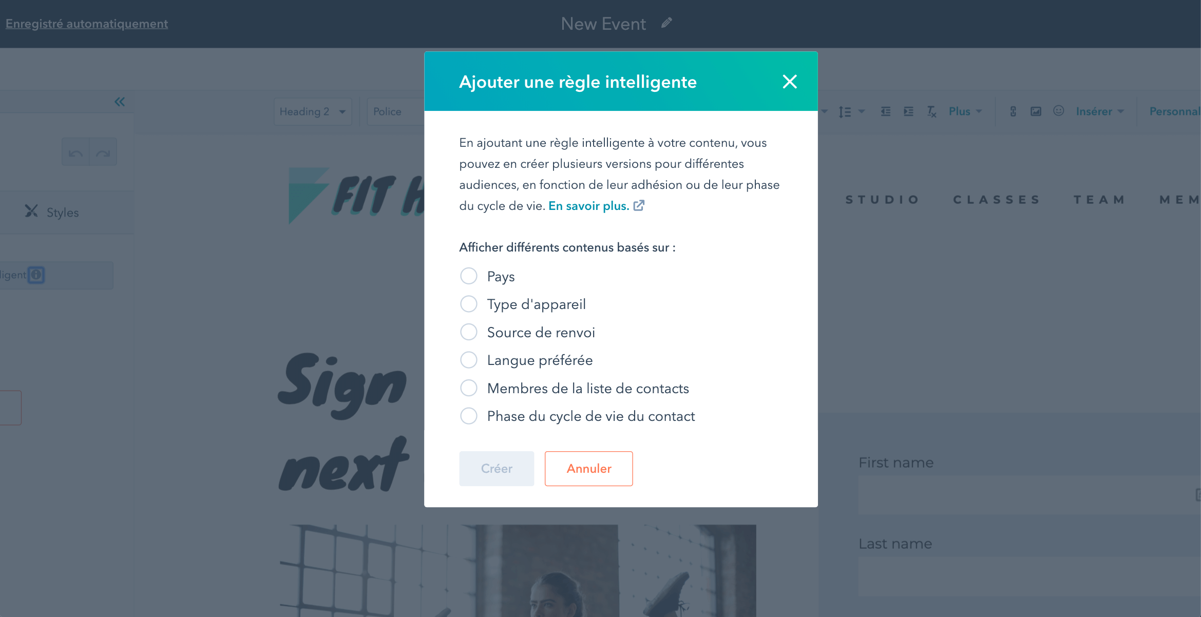Image resolution: width=1201 pixels, height=617 pixels.
Task: Click the emoji smiley icon
Action: (x=1058, y=111)
